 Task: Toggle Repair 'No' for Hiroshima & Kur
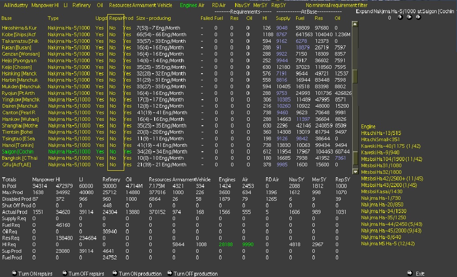tap(113, 28)
